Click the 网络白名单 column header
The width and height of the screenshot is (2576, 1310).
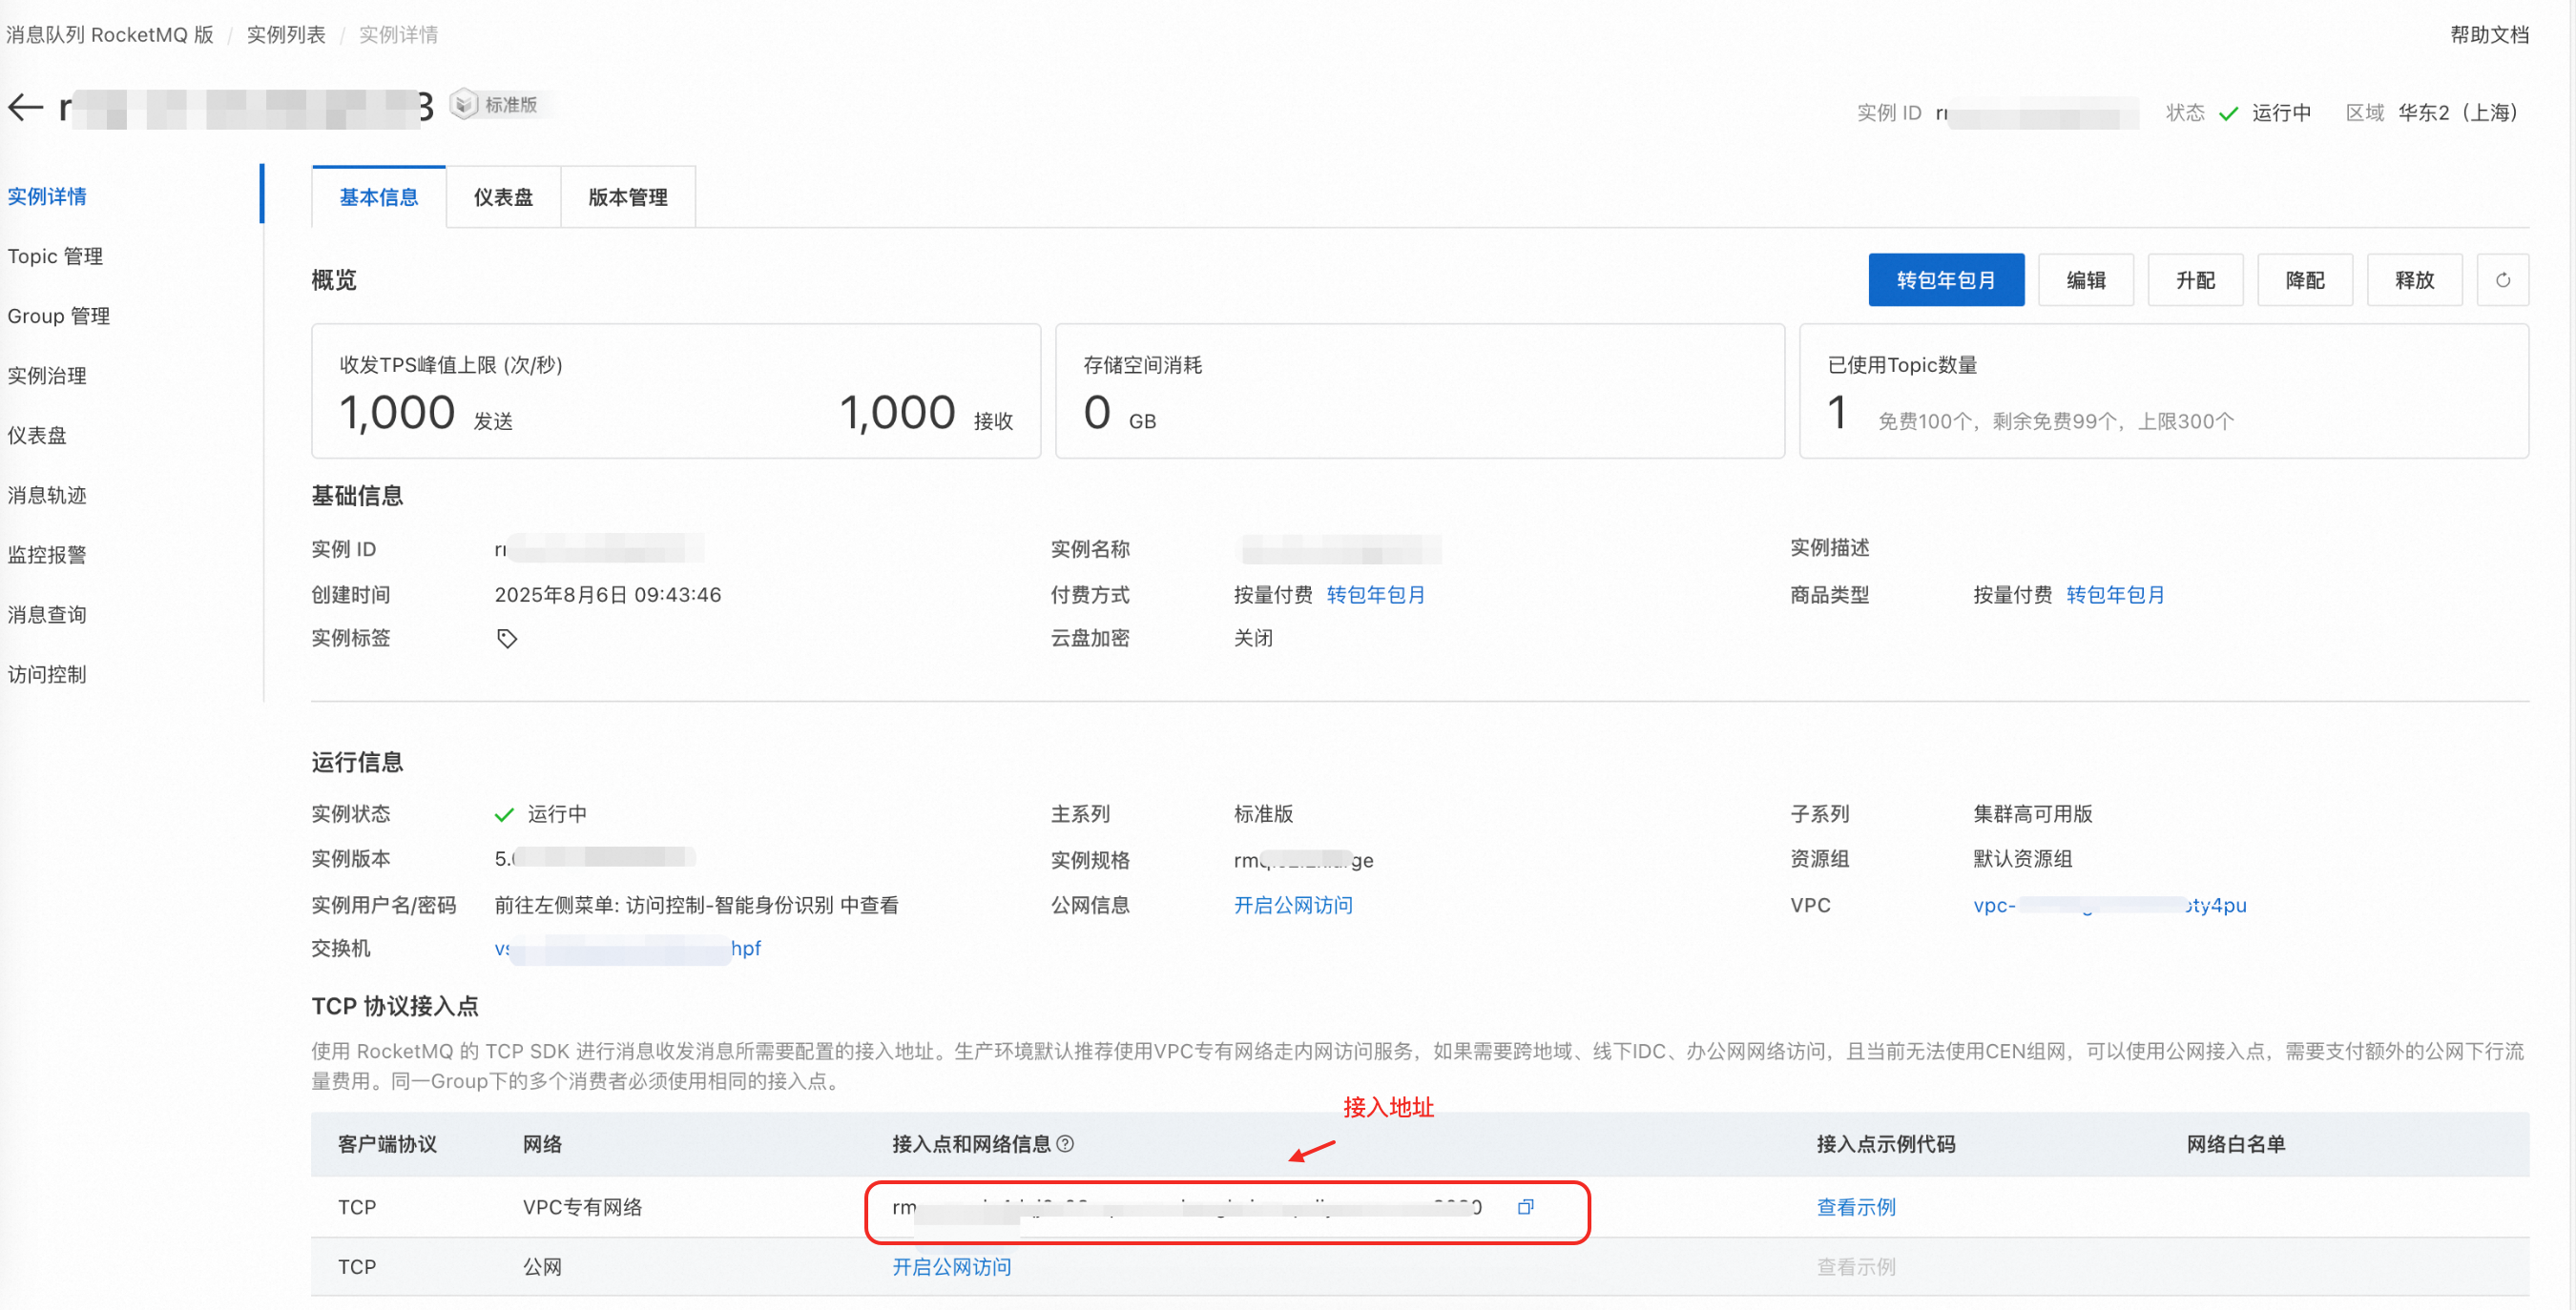pyautogui.click(x=2236, y=1144)
